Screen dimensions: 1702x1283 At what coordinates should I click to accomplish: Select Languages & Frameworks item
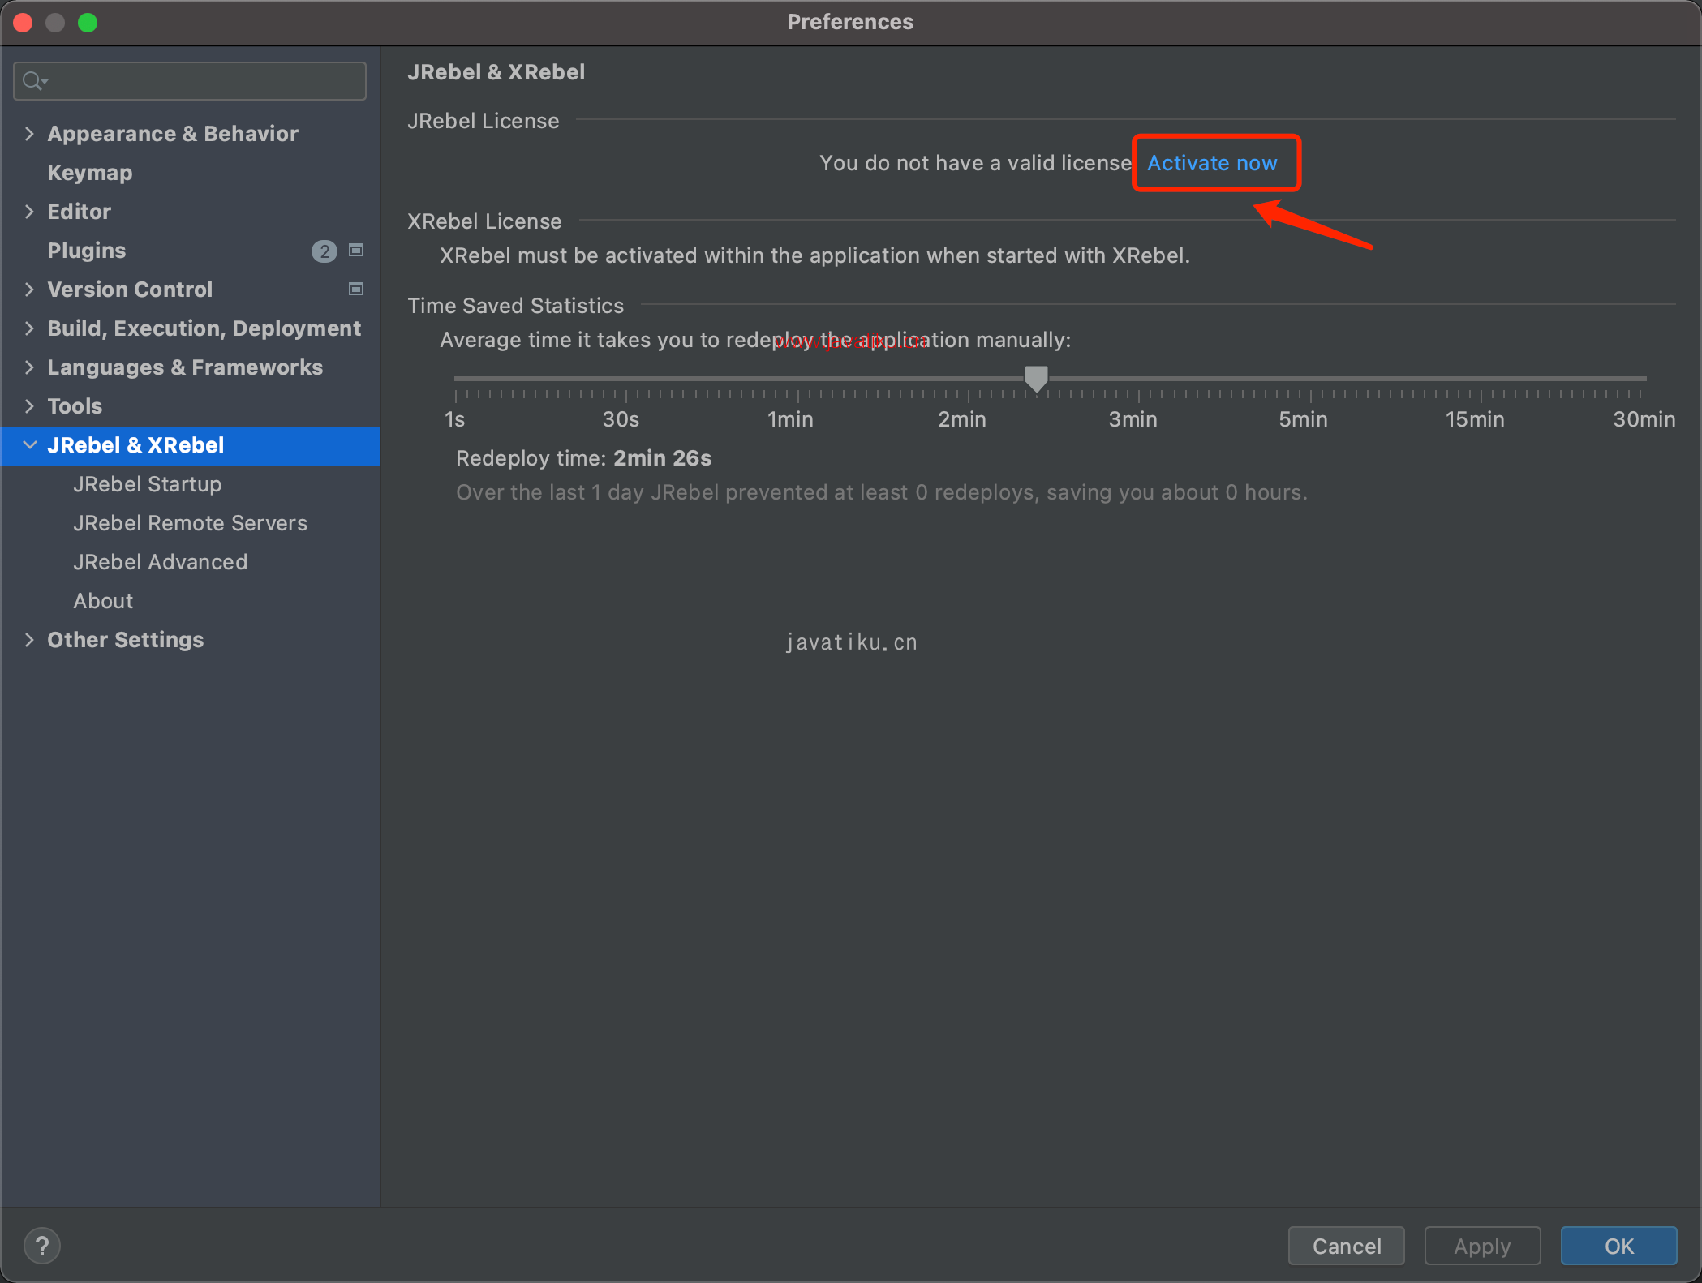pyautogui.click(x=185, y=367)
